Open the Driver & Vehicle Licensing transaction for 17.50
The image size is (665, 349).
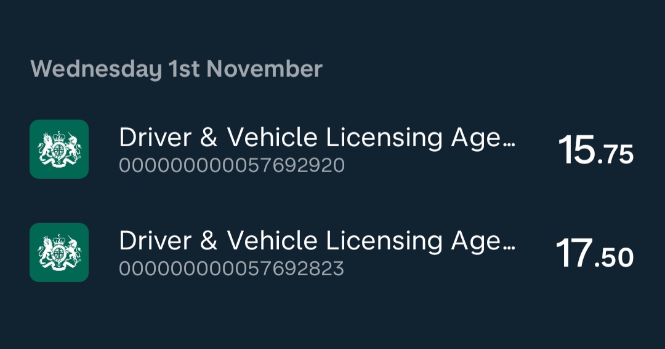332,252
